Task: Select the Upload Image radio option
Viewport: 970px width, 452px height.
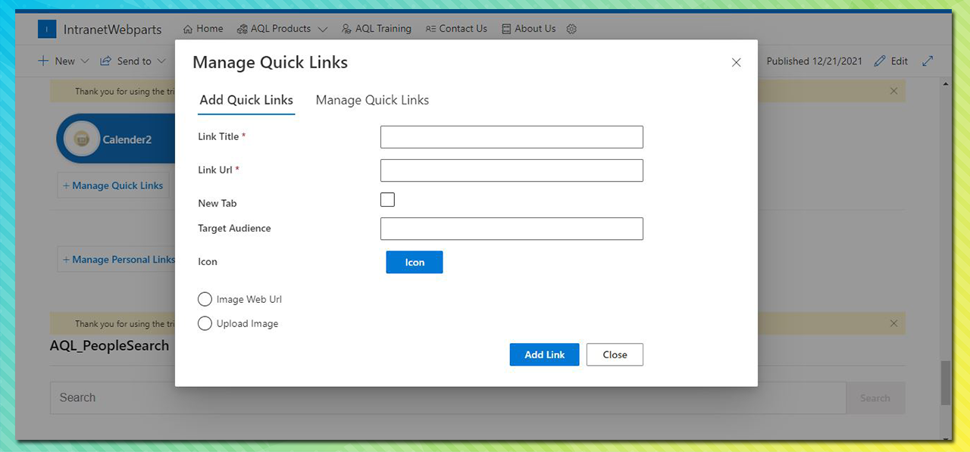Action: [205, 323]
